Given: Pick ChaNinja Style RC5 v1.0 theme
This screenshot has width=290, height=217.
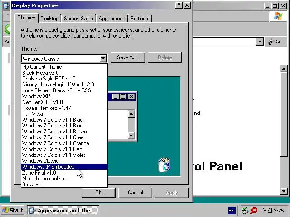Looking at the screenshot, I should [x=64, y=79].
